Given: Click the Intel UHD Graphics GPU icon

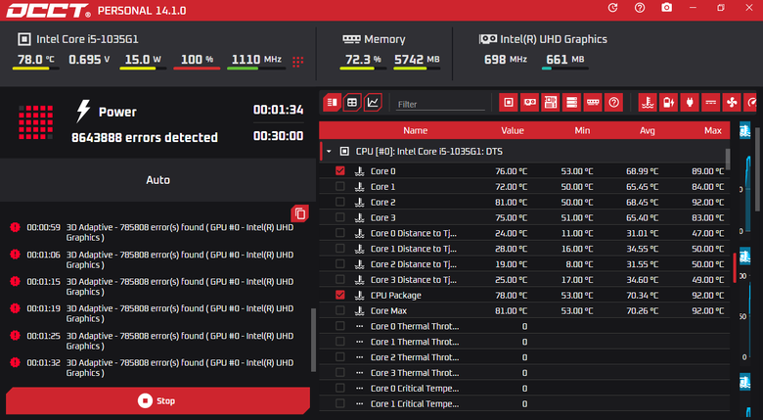Looking at the screenshot, I should point(487,39).
